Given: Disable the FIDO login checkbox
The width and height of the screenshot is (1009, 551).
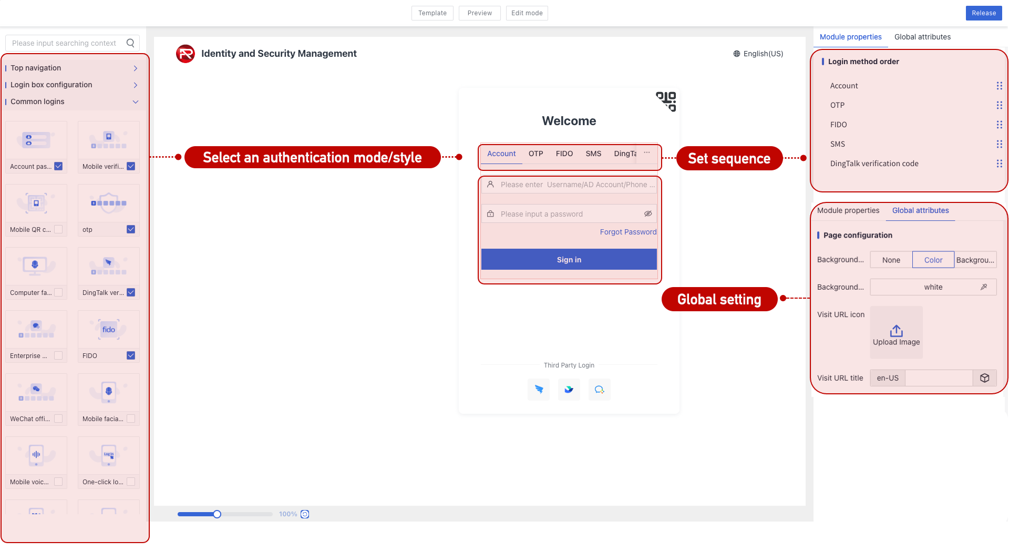Looking at the screenshot, I should pyautogui.click(x=131, y=355).
